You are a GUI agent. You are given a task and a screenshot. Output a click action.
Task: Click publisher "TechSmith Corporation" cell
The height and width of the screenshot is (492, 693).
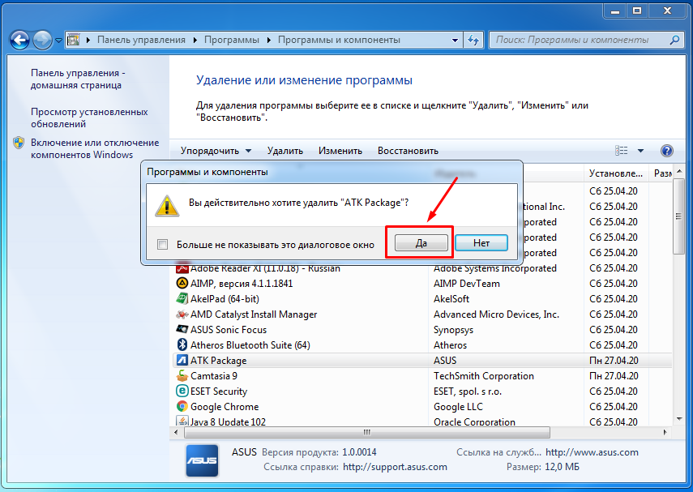(x=484, y=376)
